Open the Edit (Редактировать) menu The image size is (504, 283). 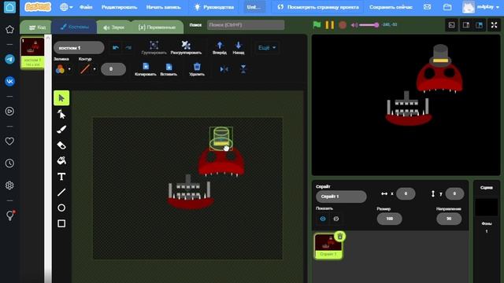click(x=119, y=7)
